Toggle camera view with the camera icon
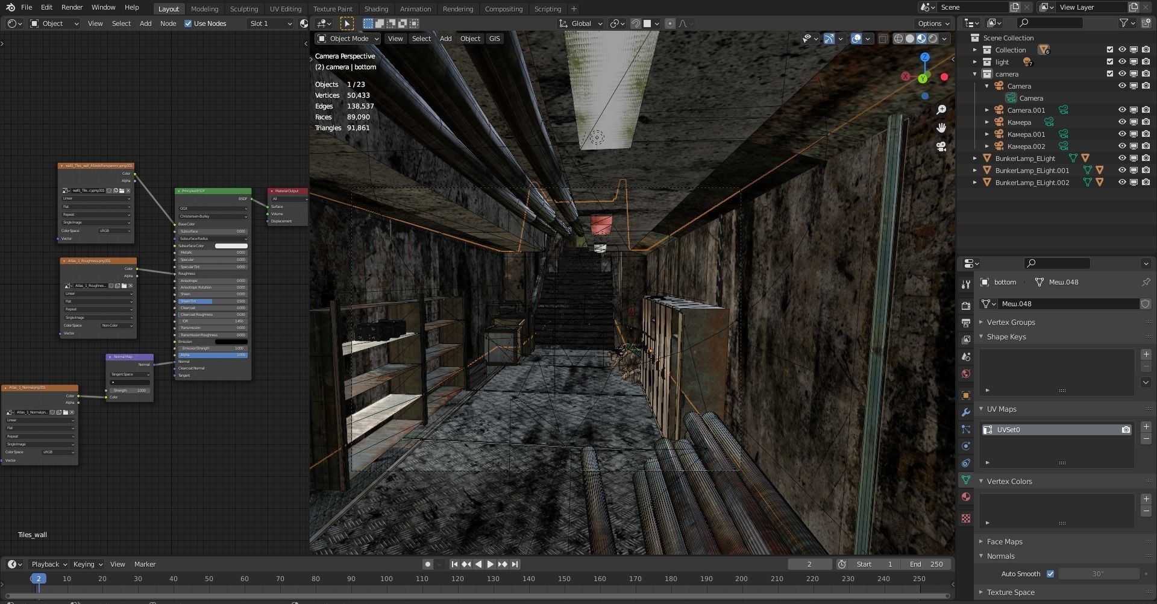This screenshot has height=604, width=1157. [941, 146]
